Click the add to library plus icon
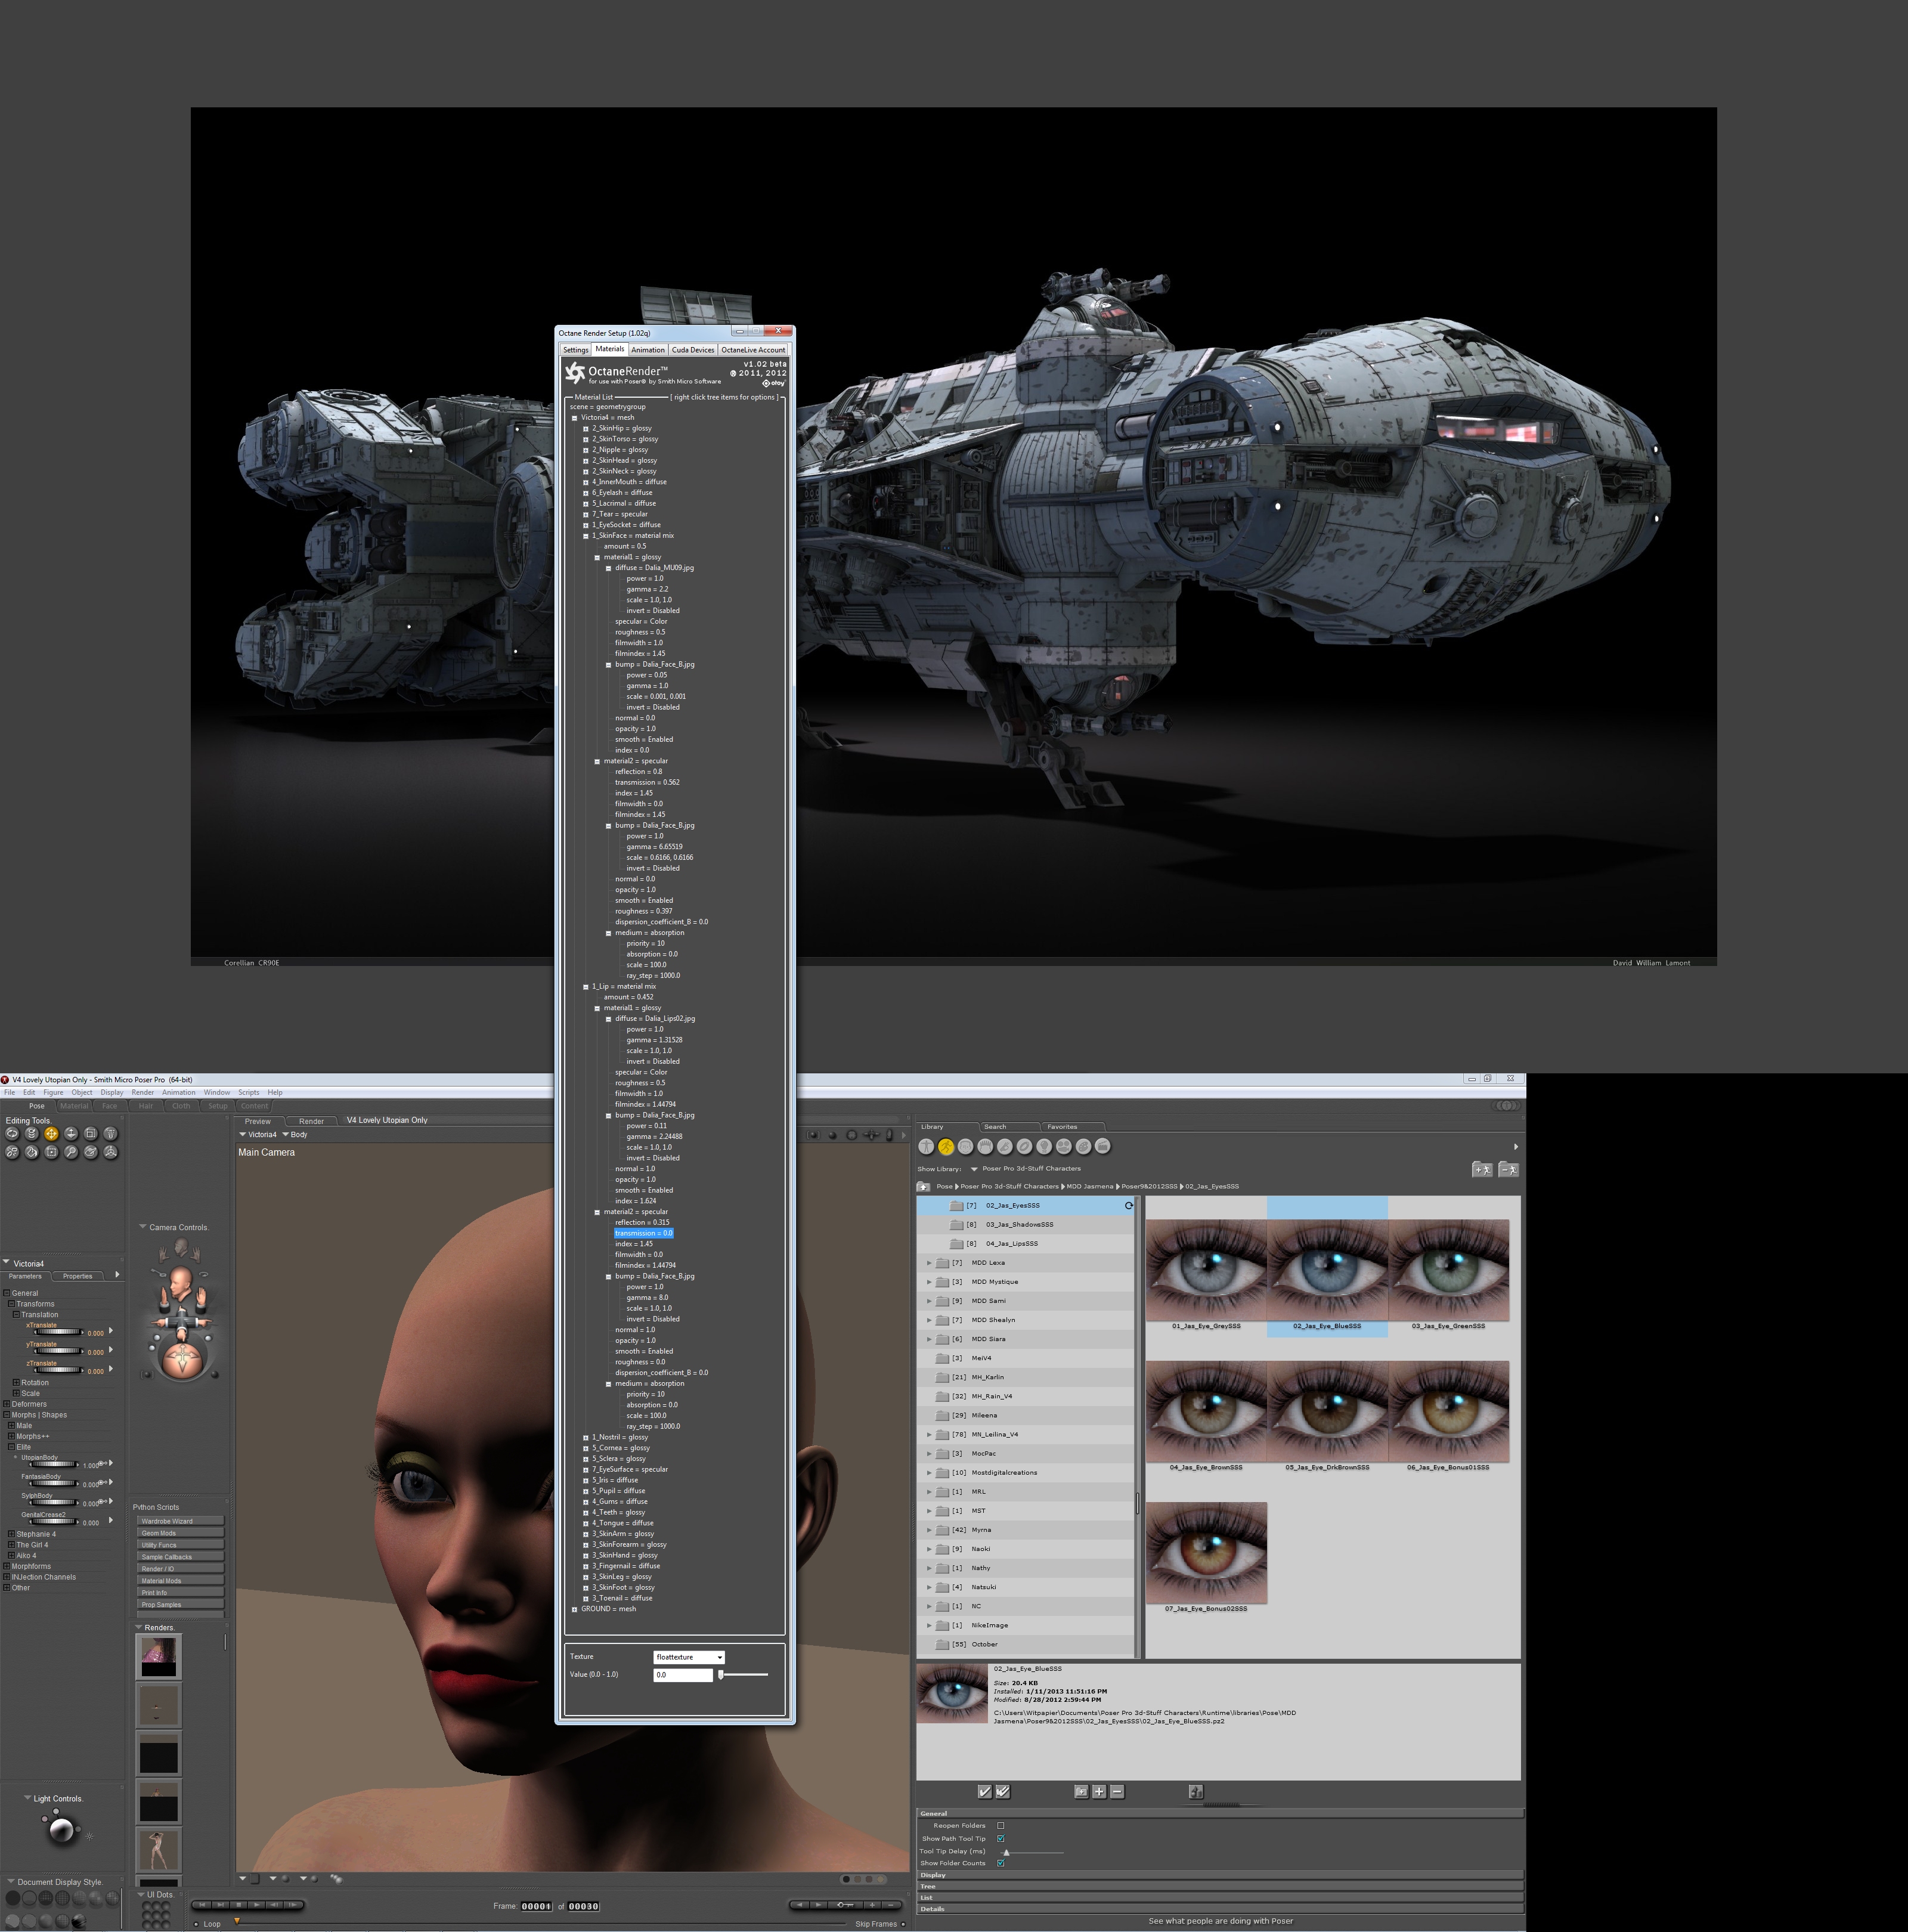Viewport: 1908px width, 1932px height. [x=1099, y=1792]
